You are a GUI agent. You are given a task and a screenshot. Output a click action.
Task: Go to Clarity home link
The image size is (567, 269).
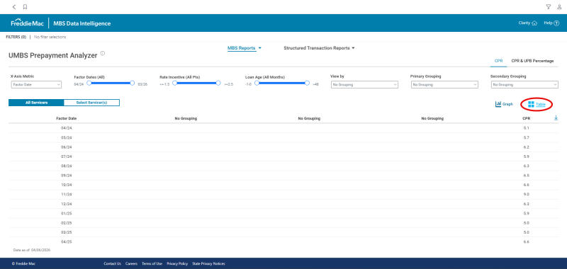[527, 23]
